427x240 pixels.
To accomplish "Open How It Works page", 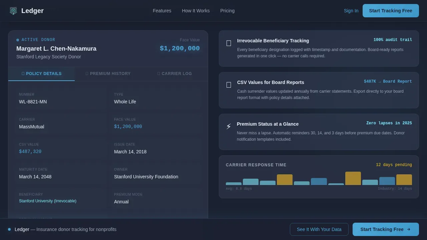I will [x=196, y=11].
